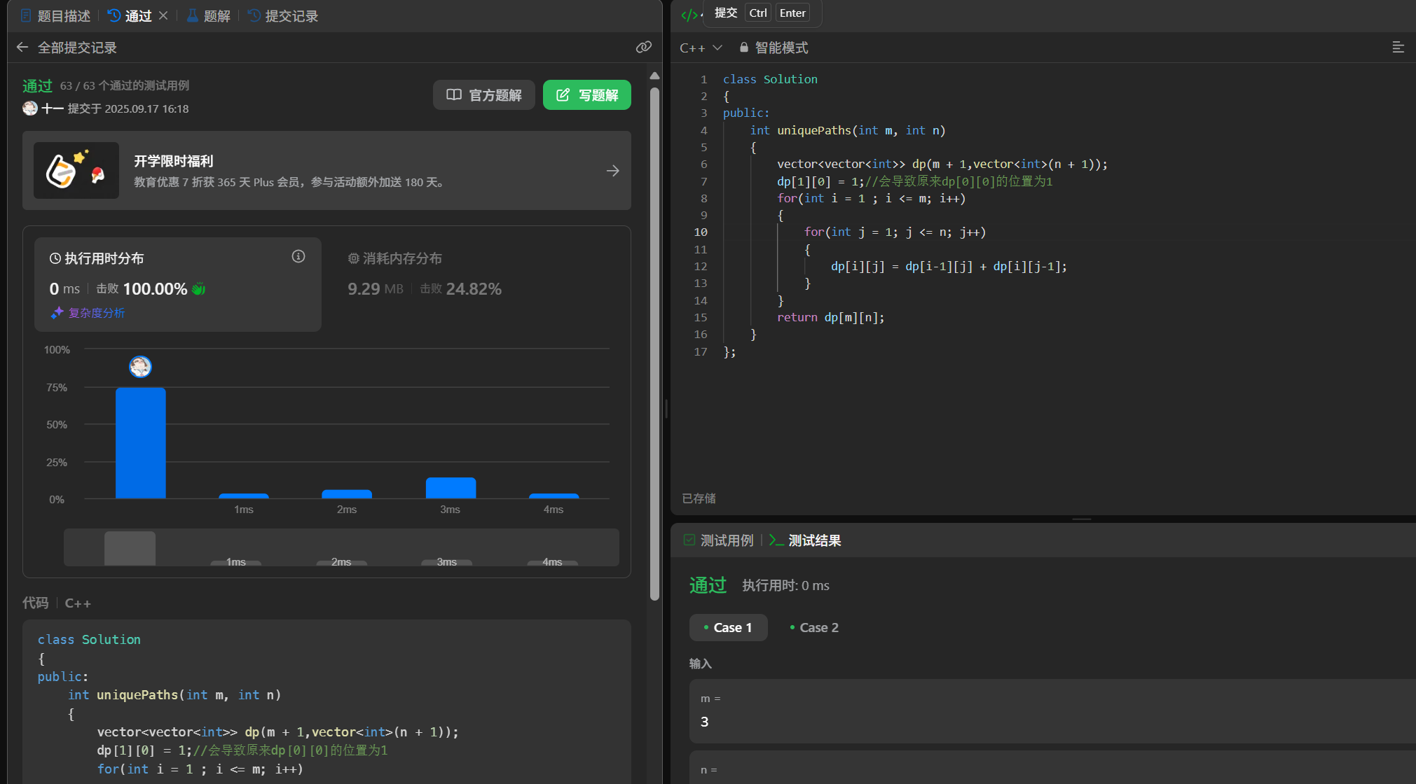Select Case 2 test case

pos(813,627)
